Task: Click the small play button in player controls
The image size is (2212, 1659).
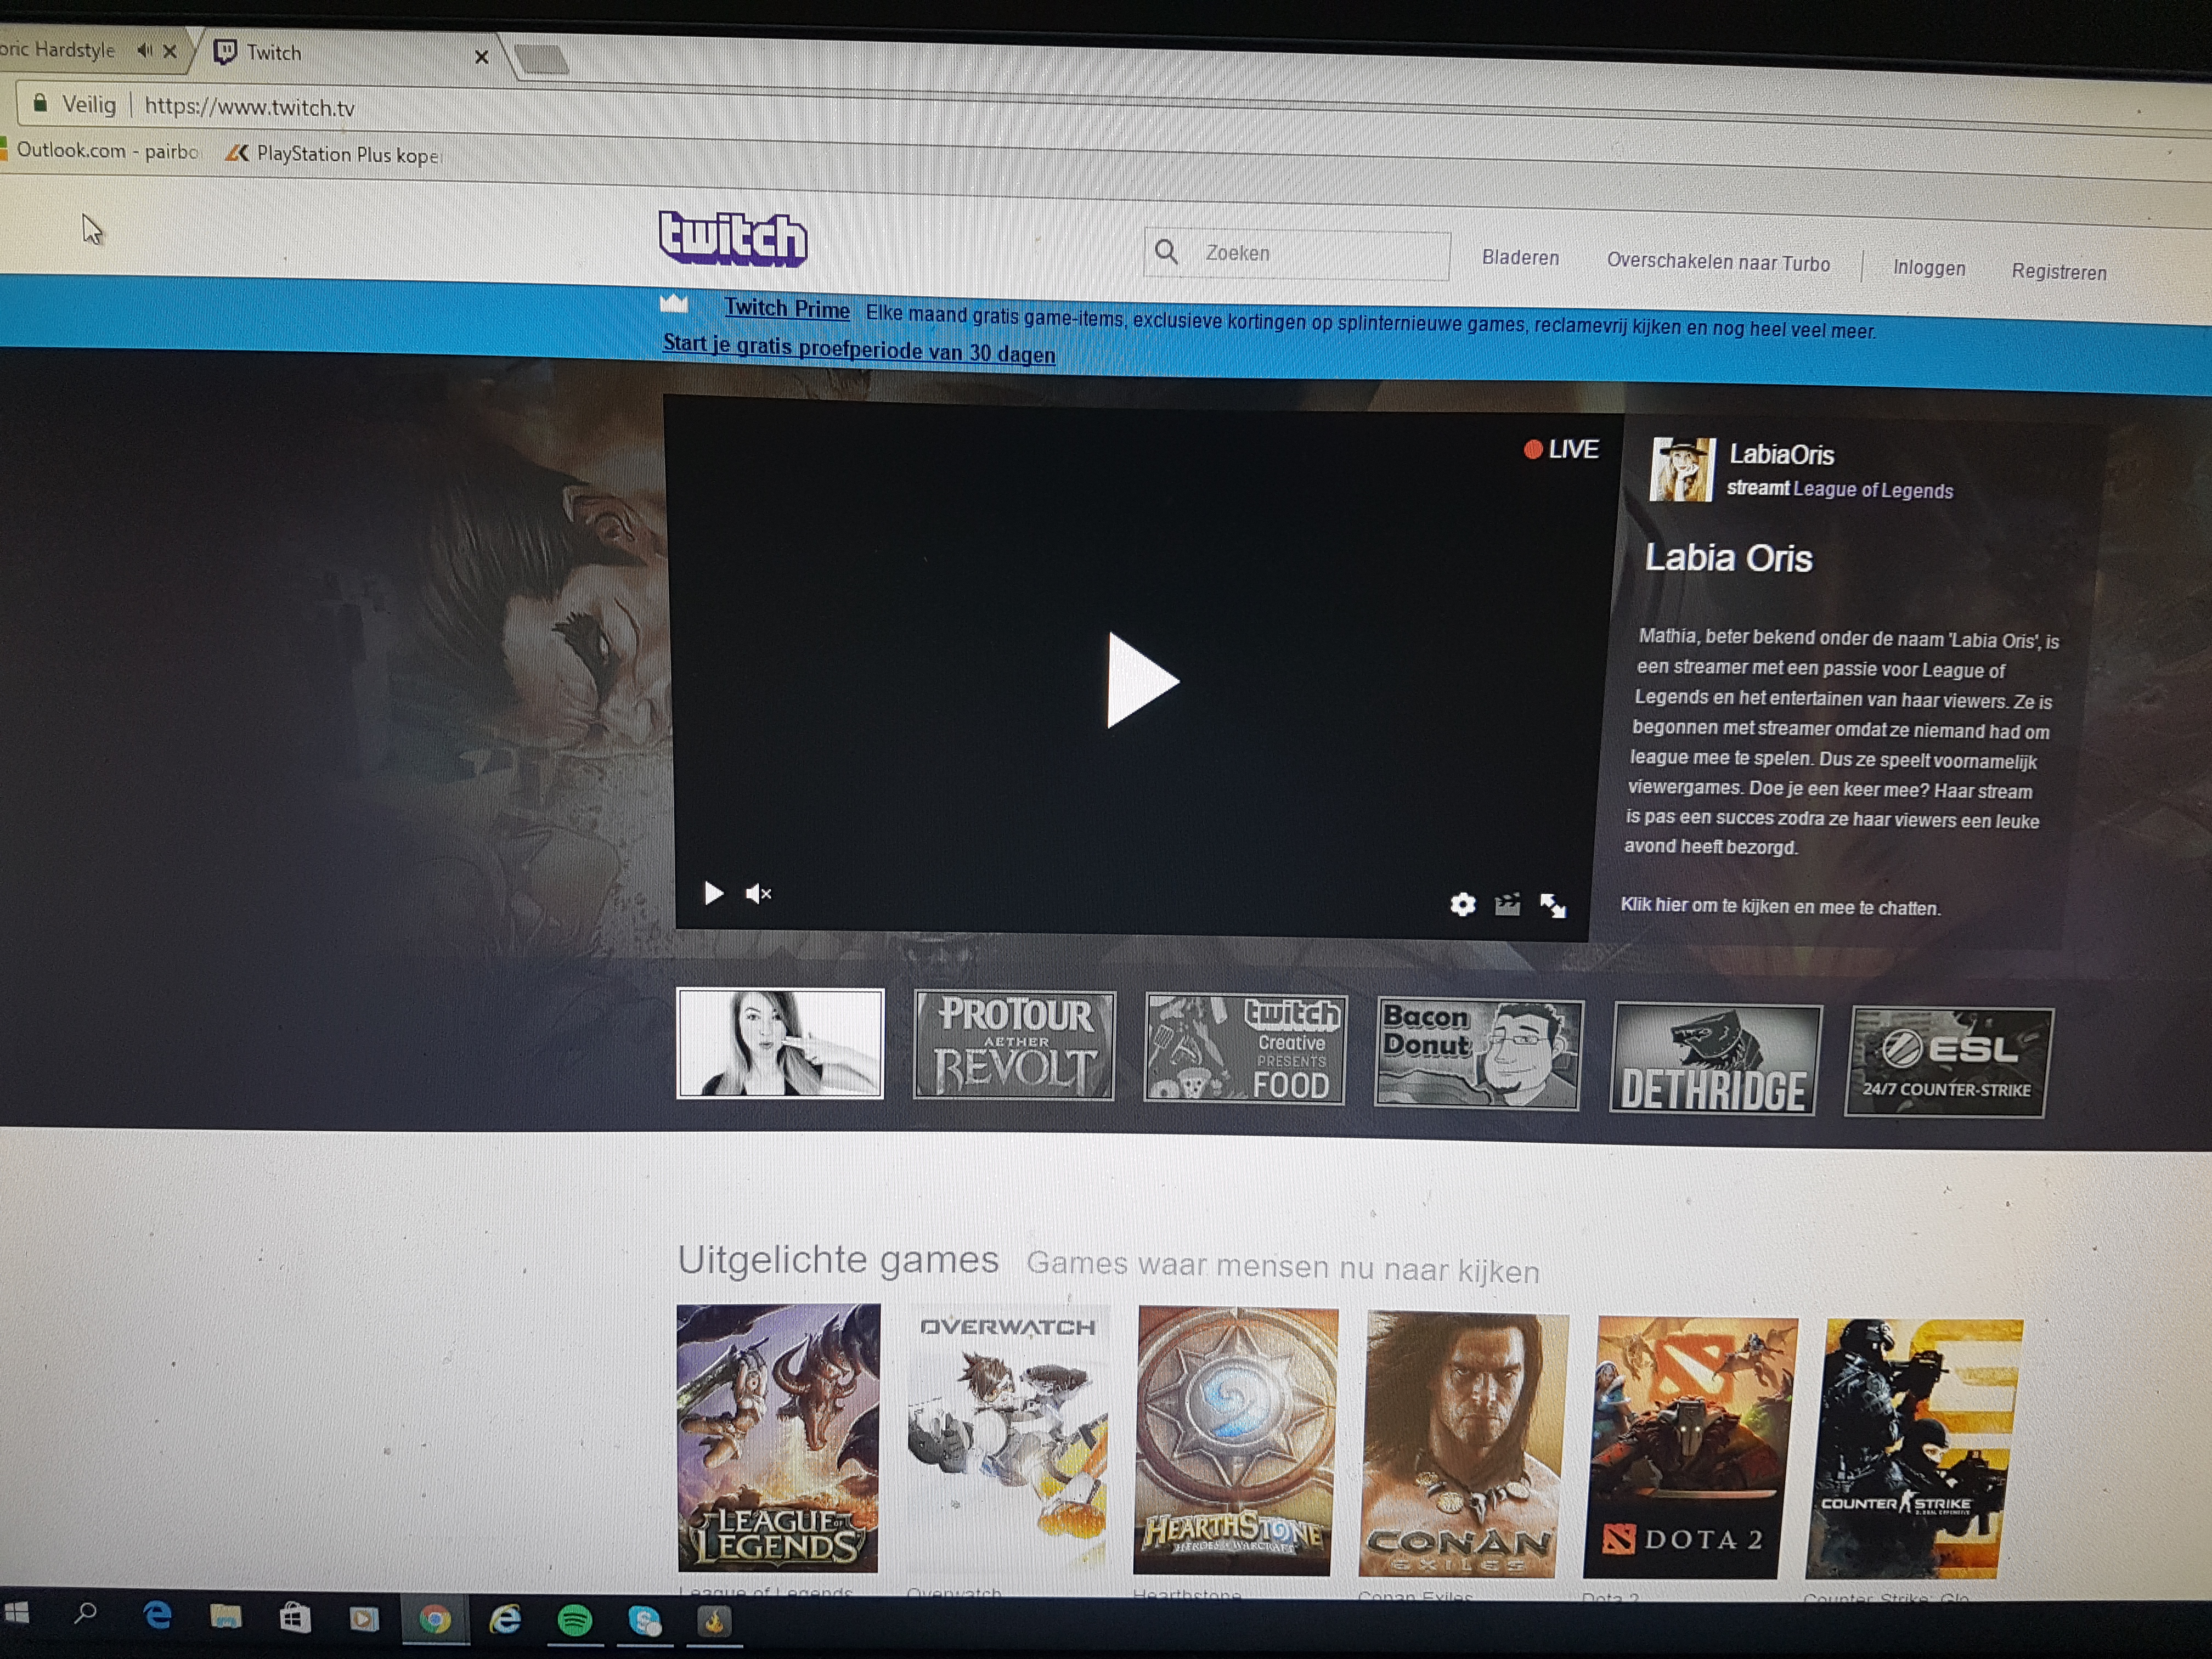Action: (713, 892)
